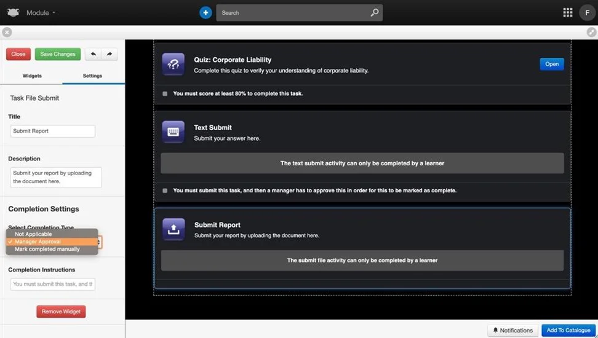Click the undo arrow button
Viewport: 598px width, 338px height.
93,54
